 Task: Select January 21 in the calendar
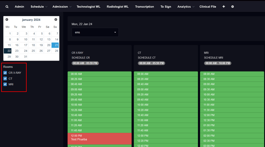55,45
